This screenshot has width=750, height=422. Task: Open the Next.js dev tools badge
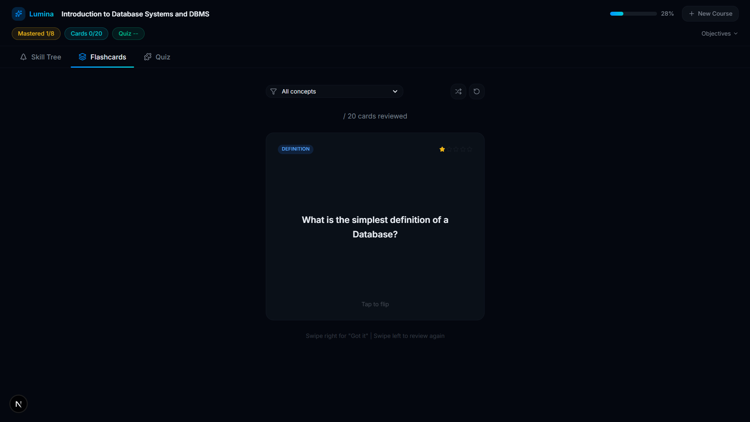coord(18,404)
